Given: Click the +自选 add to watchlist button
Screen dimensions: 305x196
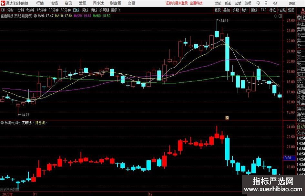Looking at the screenshot, I should (282, 10).
